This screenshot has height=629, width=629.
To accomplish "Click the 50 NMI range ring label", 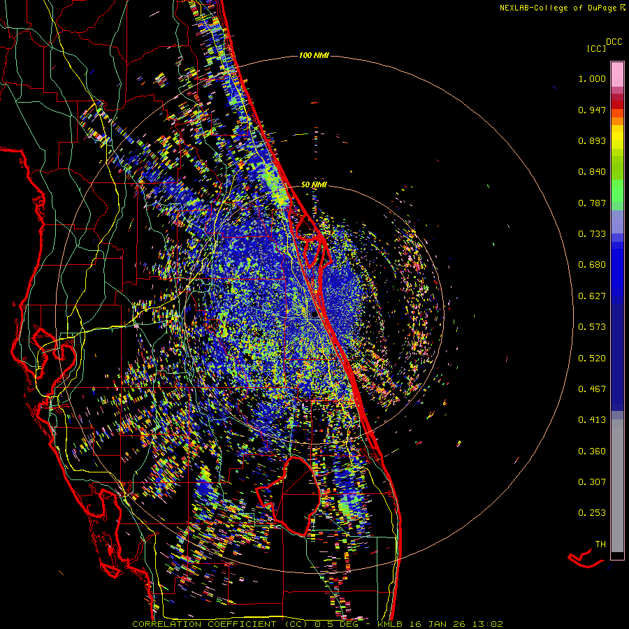I will [x=314, y=185].
